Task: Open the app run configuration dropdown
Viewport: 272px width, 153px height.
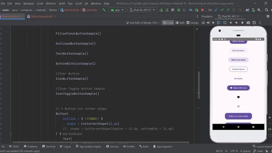Action: pyautogui.click(x=117, y=10)
